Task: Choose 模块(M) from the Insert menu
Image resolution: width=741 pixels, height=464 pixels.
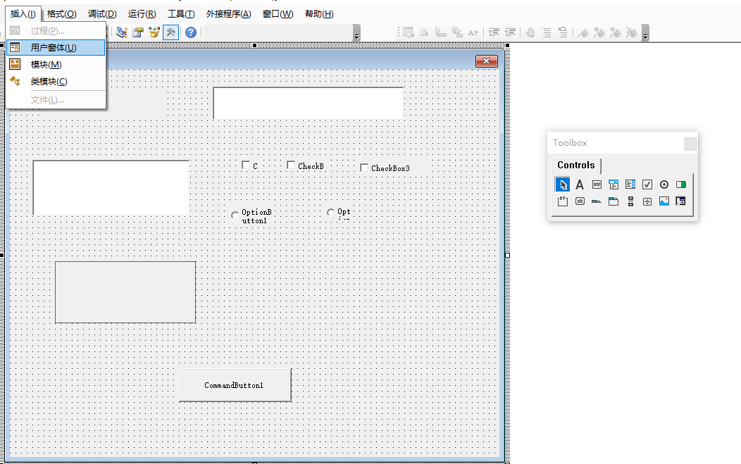Action: coord(55,64)
